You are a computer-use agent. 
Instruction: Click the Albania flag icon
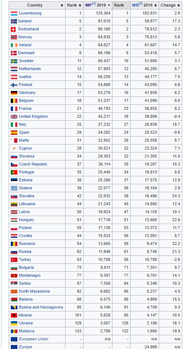click(14, 315)
